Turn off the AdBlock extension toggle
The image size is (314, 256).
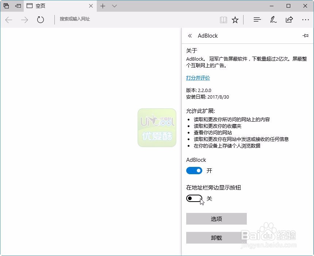(194, 171)
